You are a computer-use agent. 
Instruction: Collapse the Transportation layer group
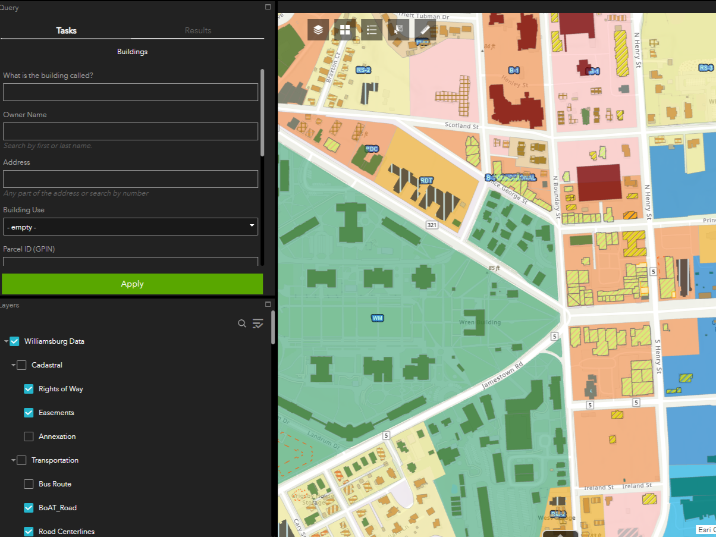coord(13,461)
